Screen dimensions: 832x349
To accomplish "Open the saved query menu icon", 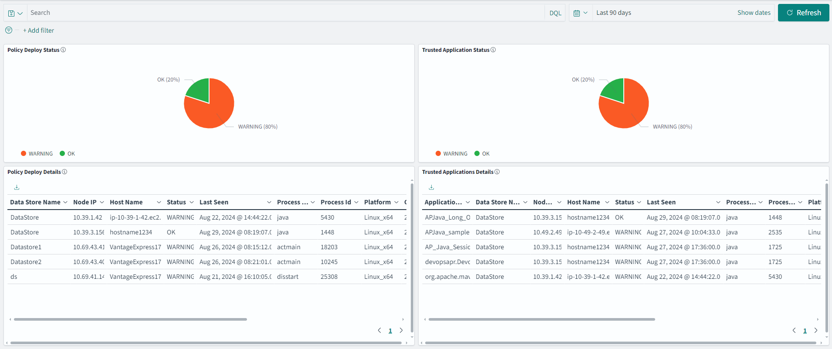I will coord(15,13).
